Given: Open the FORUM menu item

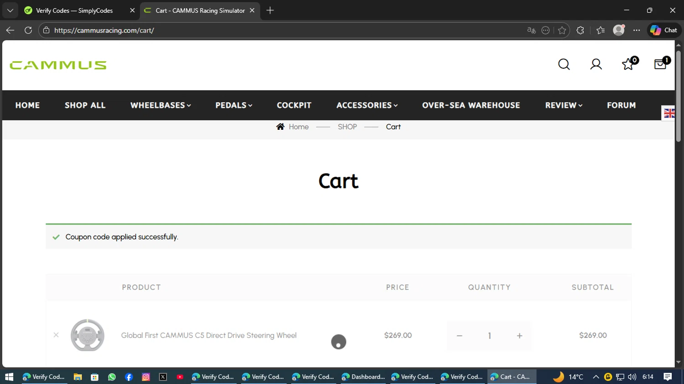Looking at the screenshot, I should click(x=621, y=105).
